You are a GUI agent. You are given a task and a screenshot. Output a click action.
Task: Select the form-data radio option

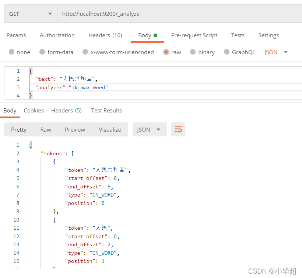42,52
